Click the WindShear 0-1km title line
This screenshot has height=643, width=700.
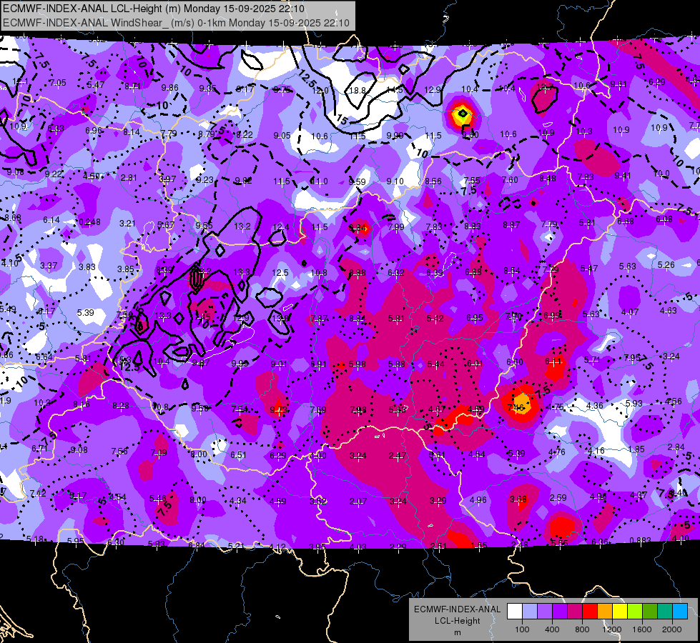[x=177, y=22]
